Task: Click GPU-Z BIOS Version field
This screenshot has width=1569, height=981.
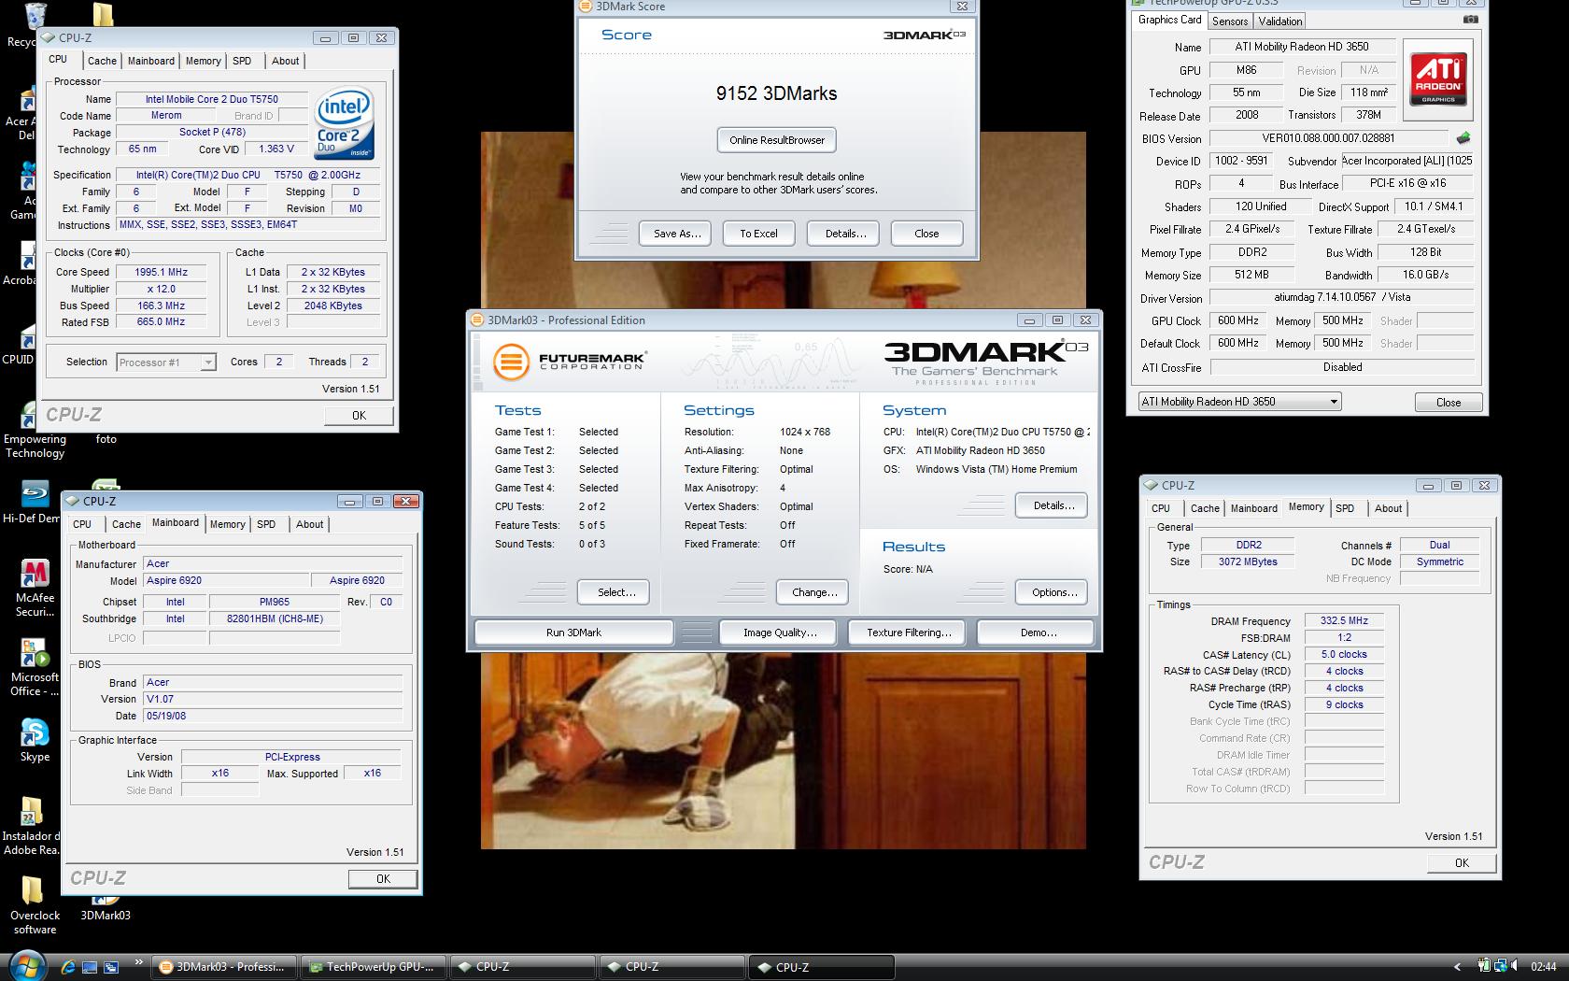Action: (1328, 138)
